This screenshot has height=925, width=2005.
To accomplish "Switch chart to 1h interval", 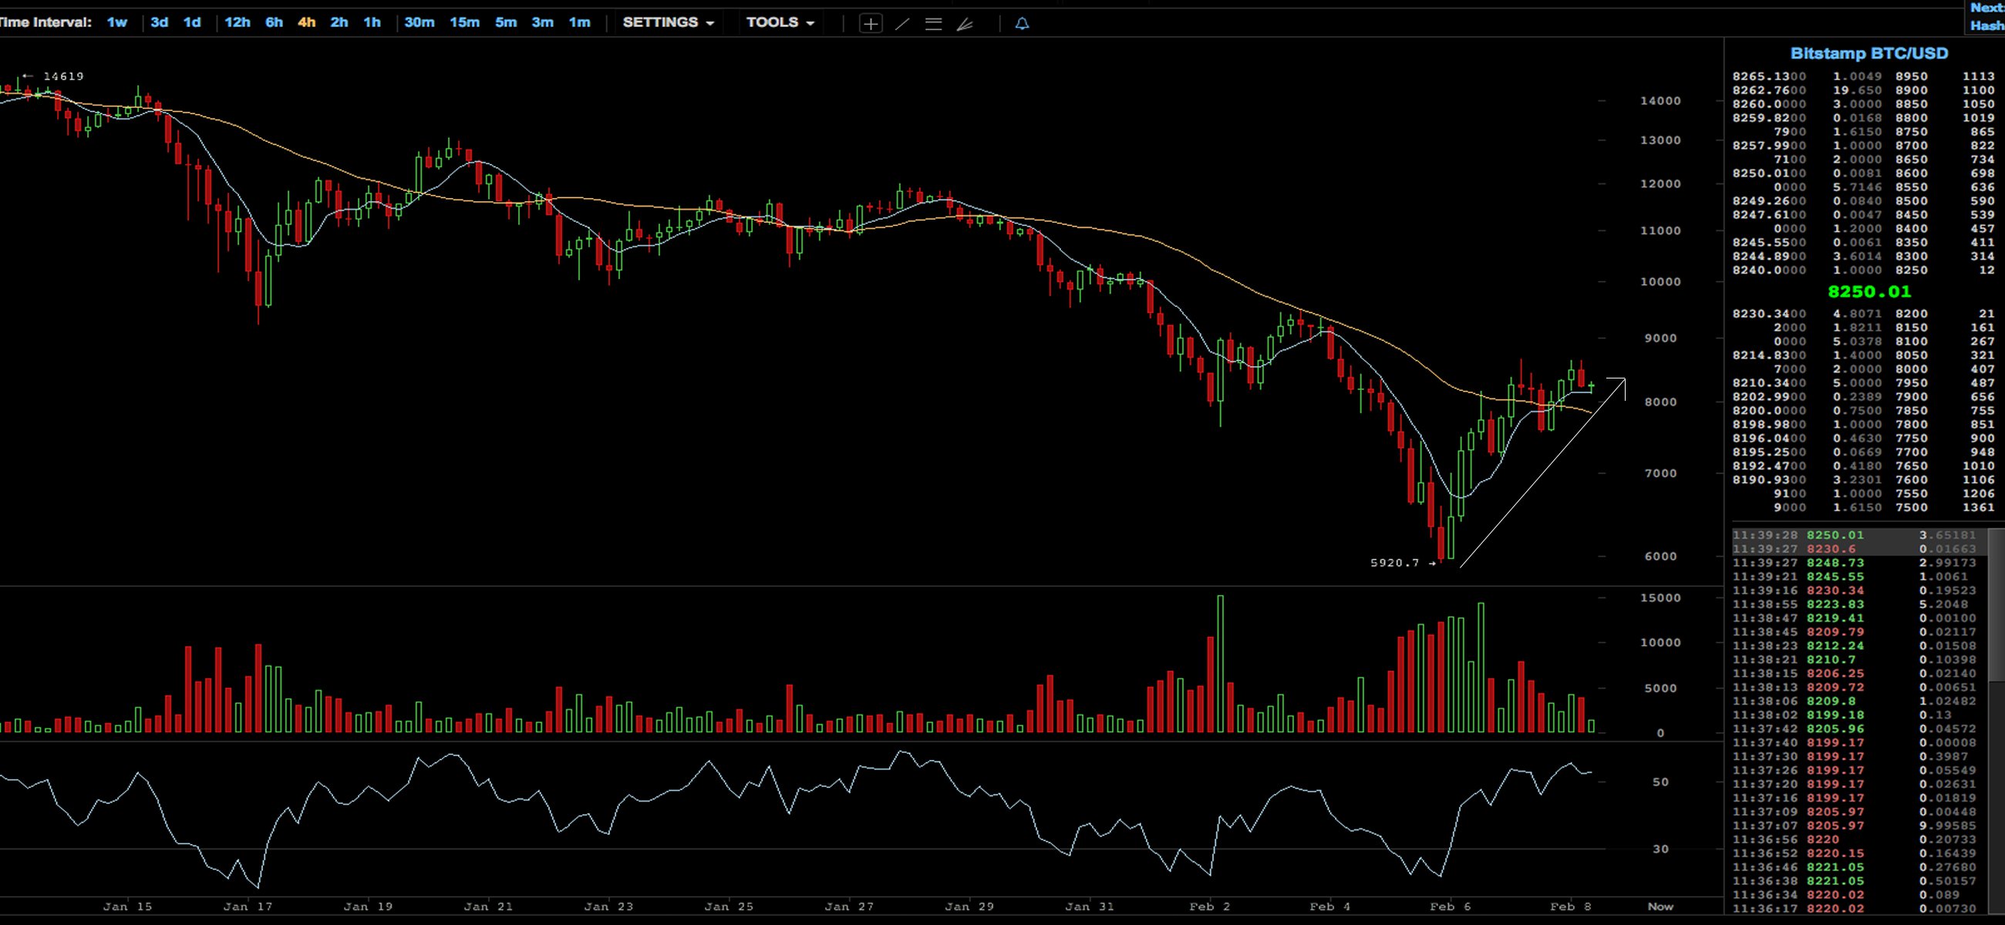I will (x=372, y=22).
